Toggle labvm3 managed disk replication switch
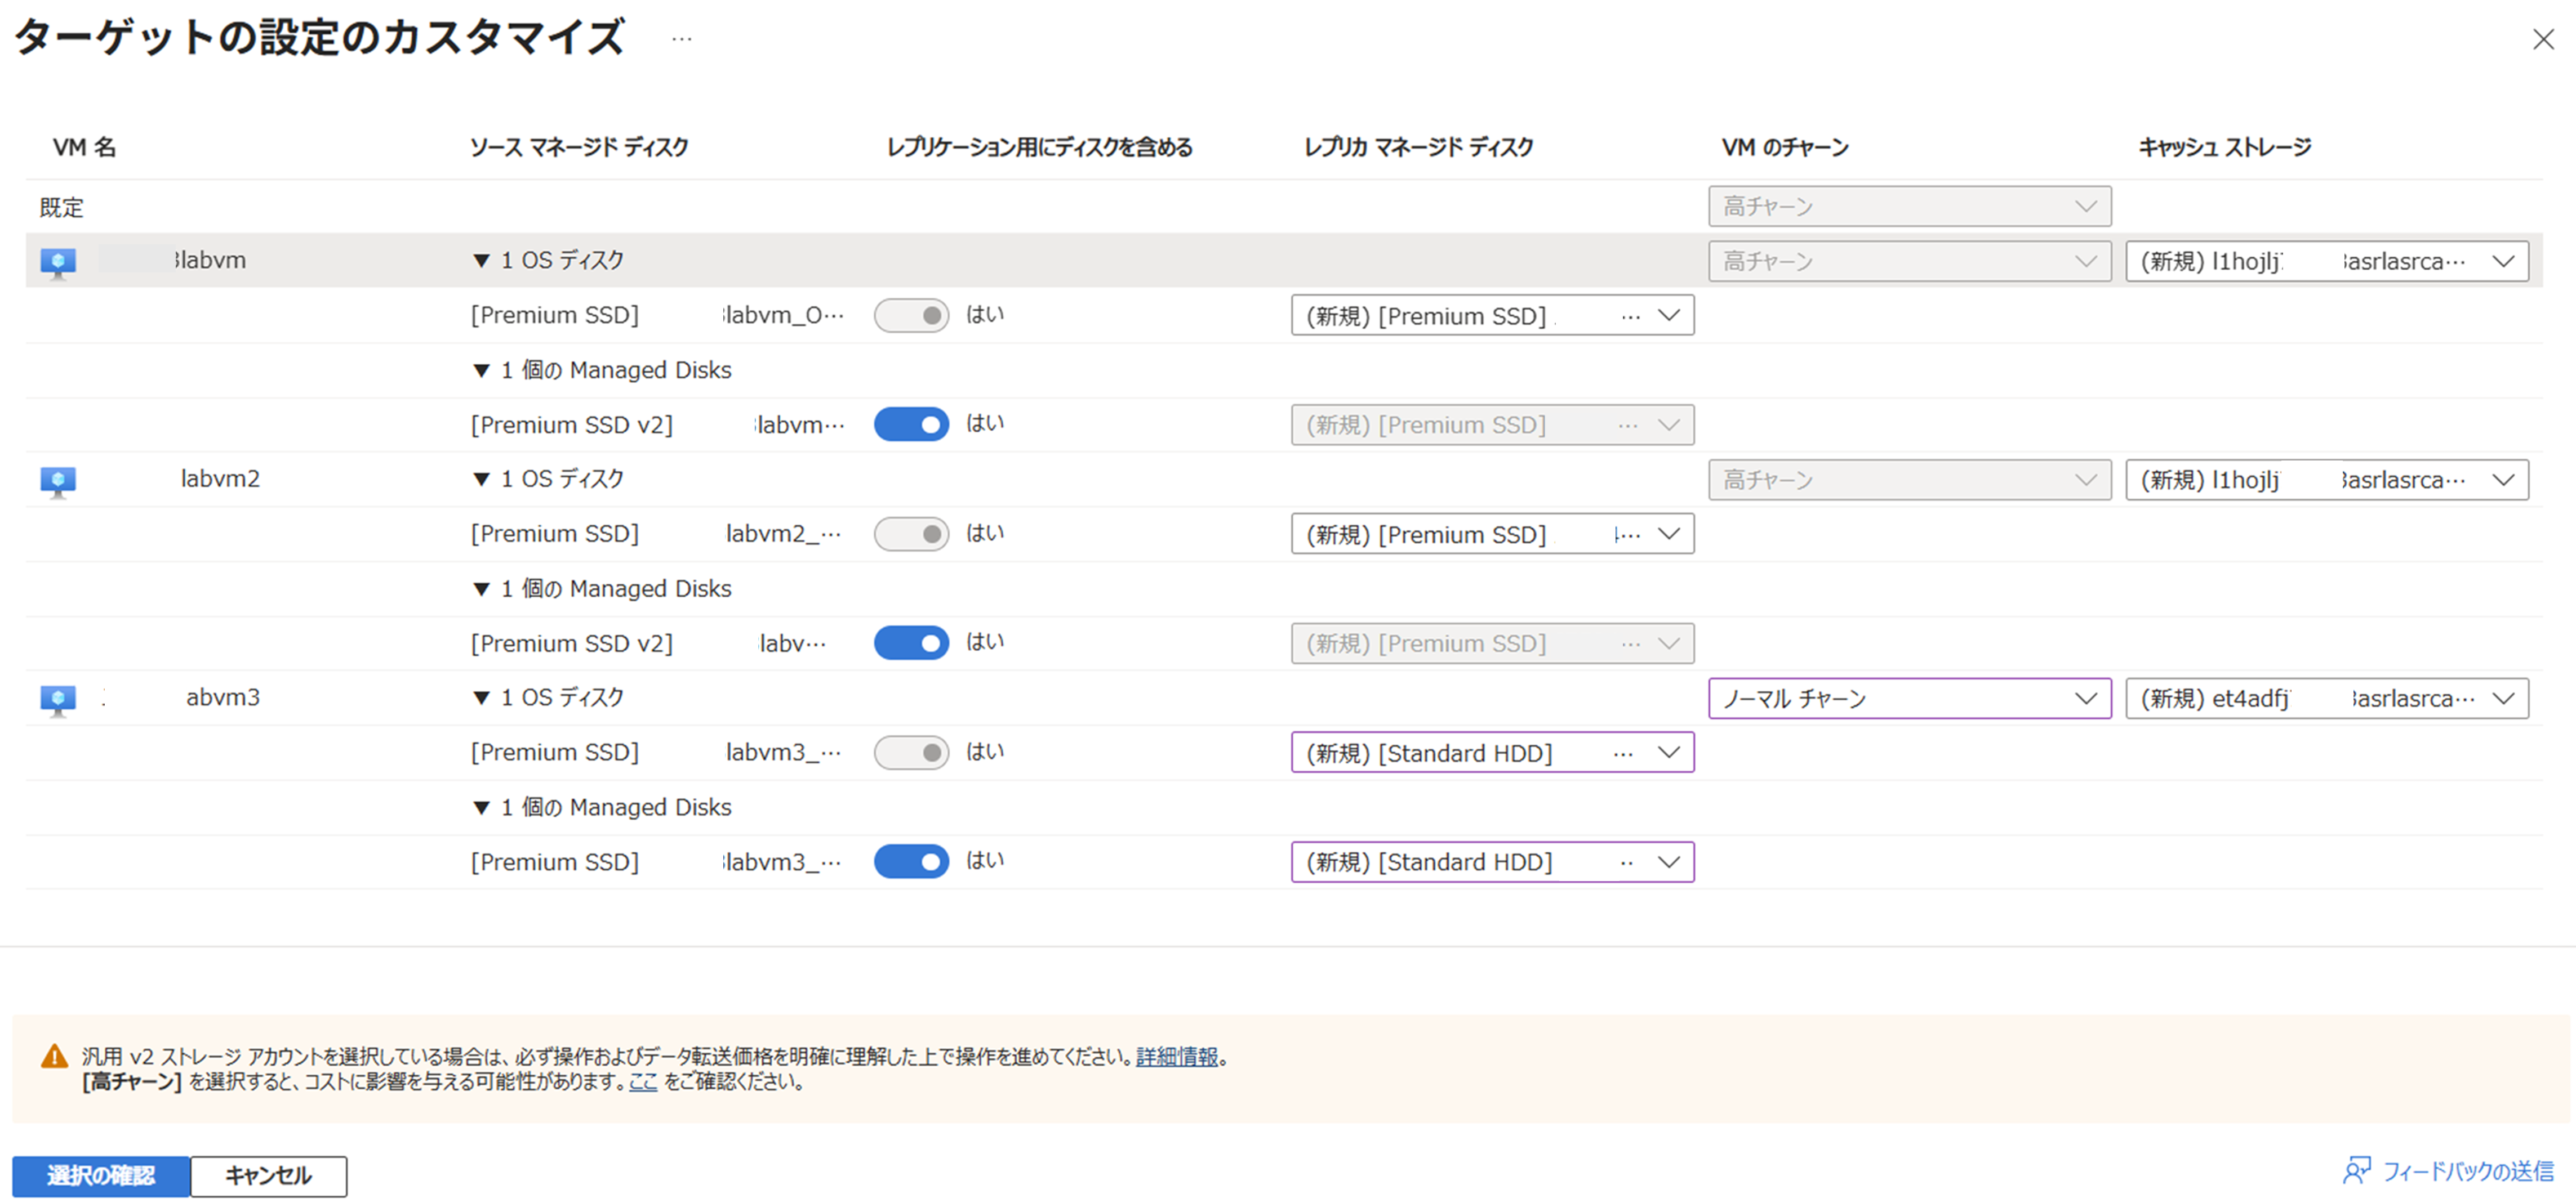This screenshot has width=2576, height=1203. pyautogui.click(x=911, y=861)
